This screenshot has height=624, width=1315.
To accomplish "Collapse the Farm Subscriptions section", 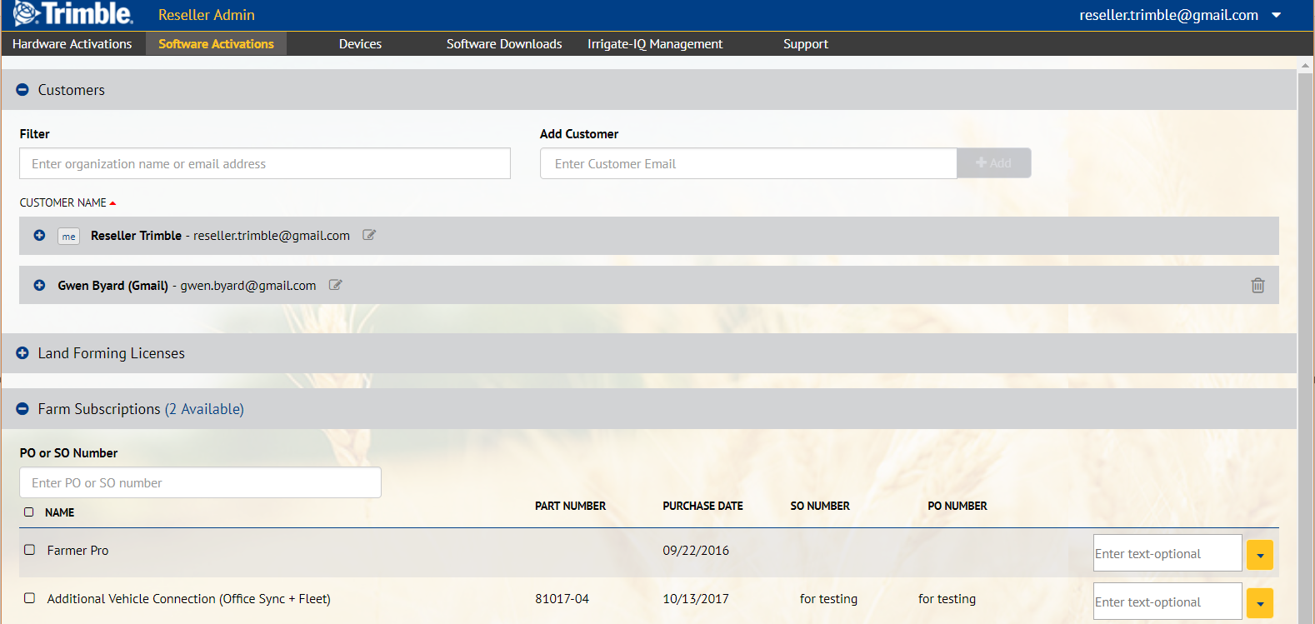I will pyautogui.click(x=22, y=409).
